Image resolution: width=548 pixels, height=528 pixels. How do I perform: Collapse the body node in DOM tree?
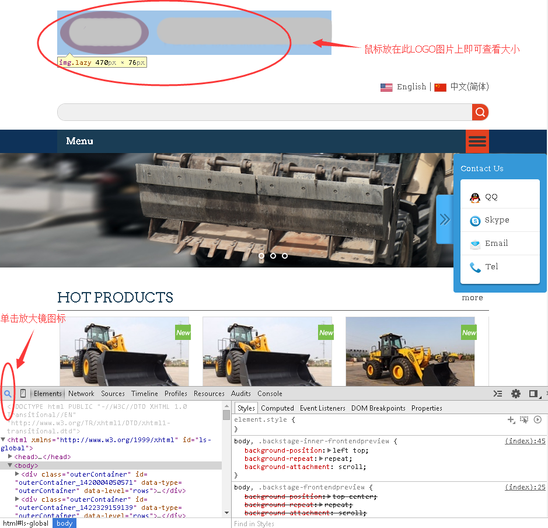(11, 466)
